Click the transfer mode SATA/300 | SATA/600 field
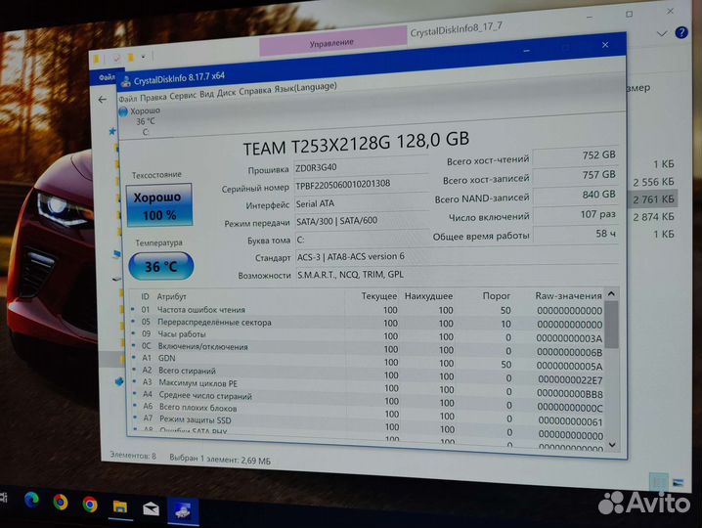 (362, 220)
